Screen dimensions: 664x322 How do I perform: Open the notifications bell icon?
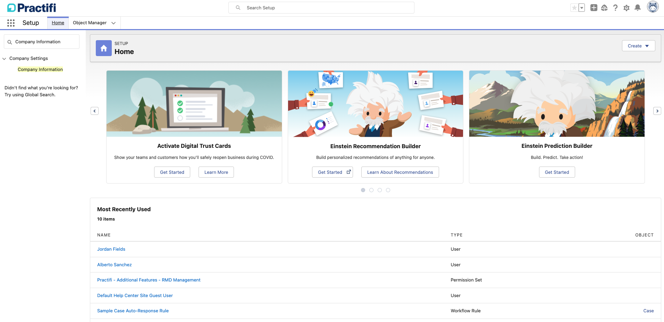(638, 8)
